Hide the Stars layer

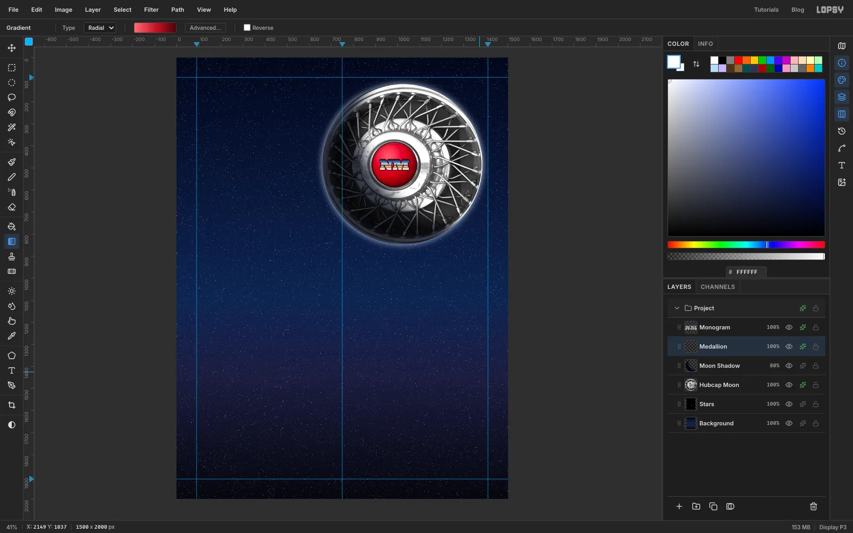(789, 404)
